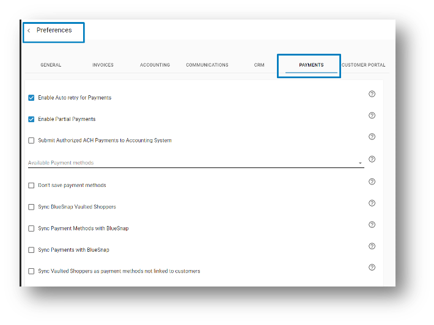
Task: Show help for Available Payment methods
Action: (x=372, y=159)
